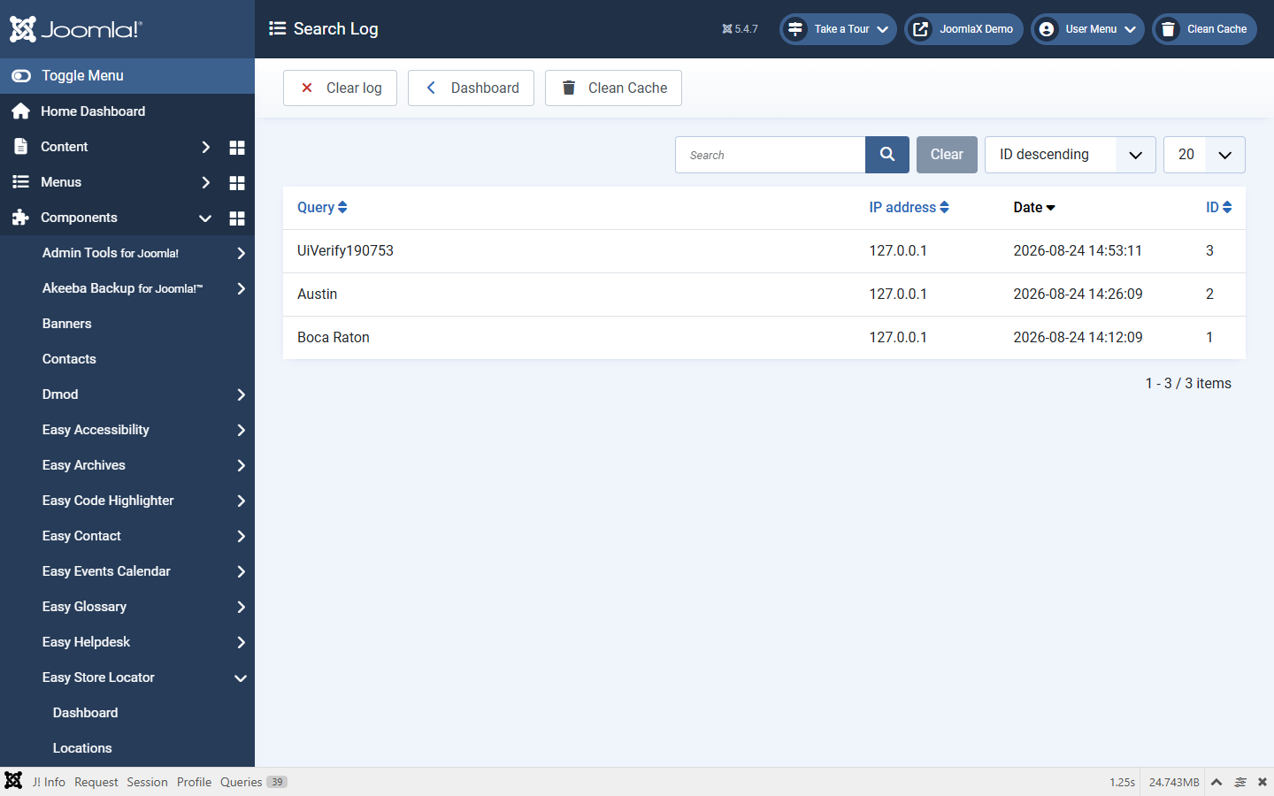The width and height of the screenshot is (1274, 796).
Task: Select the UiVerify190753 query cell
Action: point(345,250)
